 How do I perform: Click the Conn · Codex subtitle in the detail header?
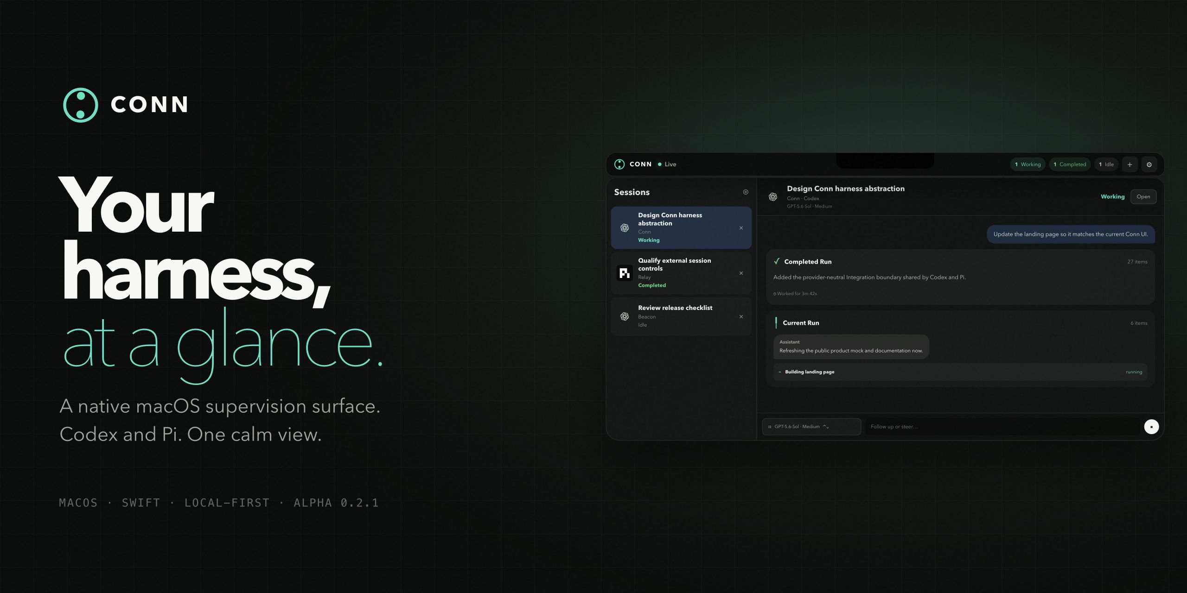point(803,199)
